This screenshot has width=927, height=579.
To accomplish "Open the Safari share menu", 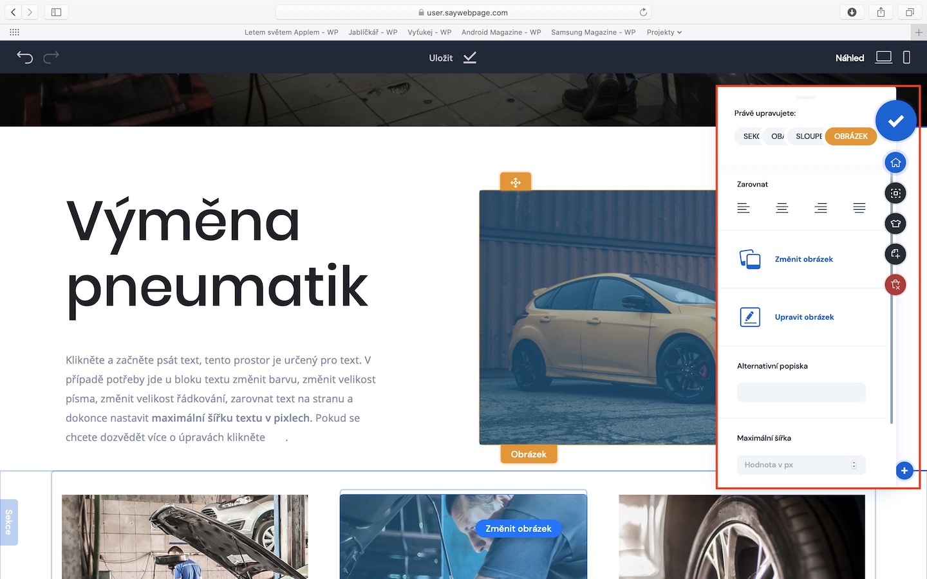I will click(x=881, y=12).
